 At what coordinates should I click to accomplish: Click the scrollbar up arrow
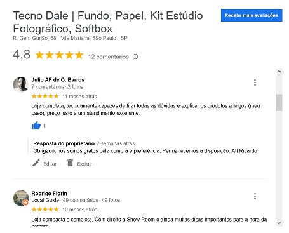[279, 72]
